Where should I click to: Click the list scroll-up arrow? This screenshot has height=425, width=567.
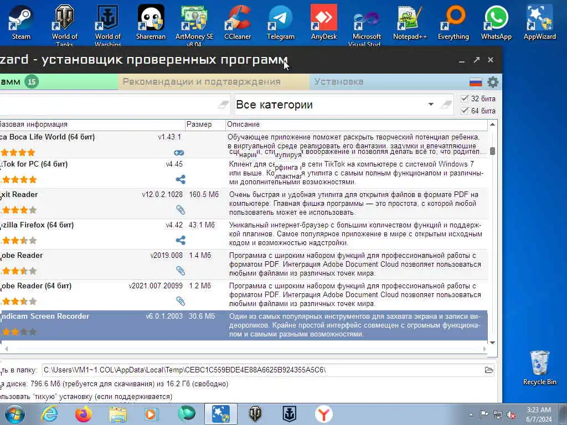click(492, 125)
